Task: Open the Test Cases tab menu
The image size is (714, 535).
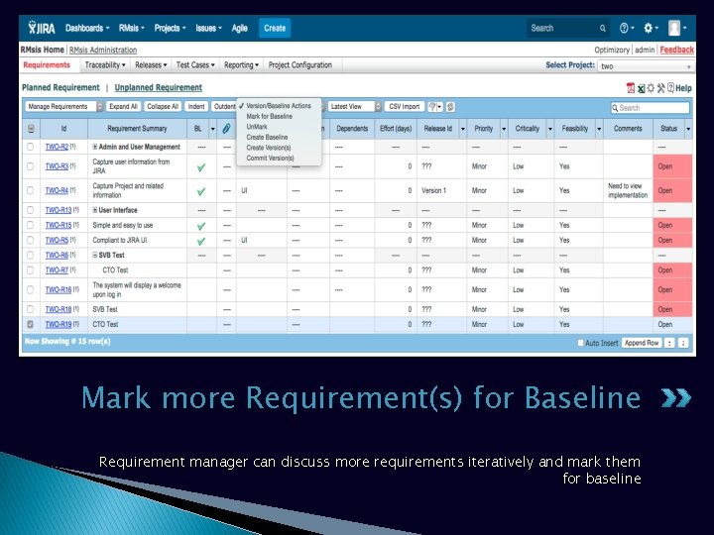Action: (195, 65)
